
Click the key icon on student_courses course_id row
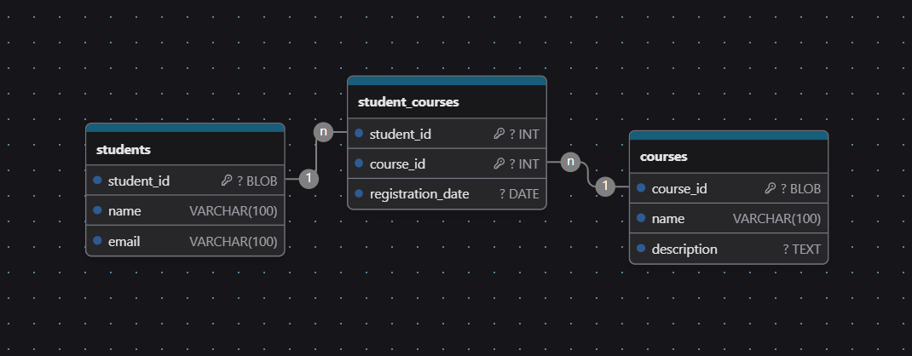tap(499, 164)
